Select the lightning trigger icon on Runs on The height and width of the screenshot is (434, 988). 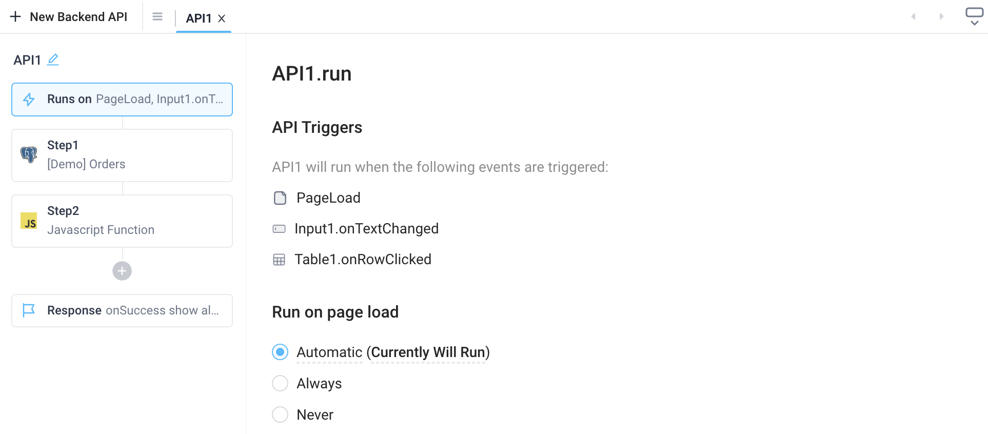29,99
